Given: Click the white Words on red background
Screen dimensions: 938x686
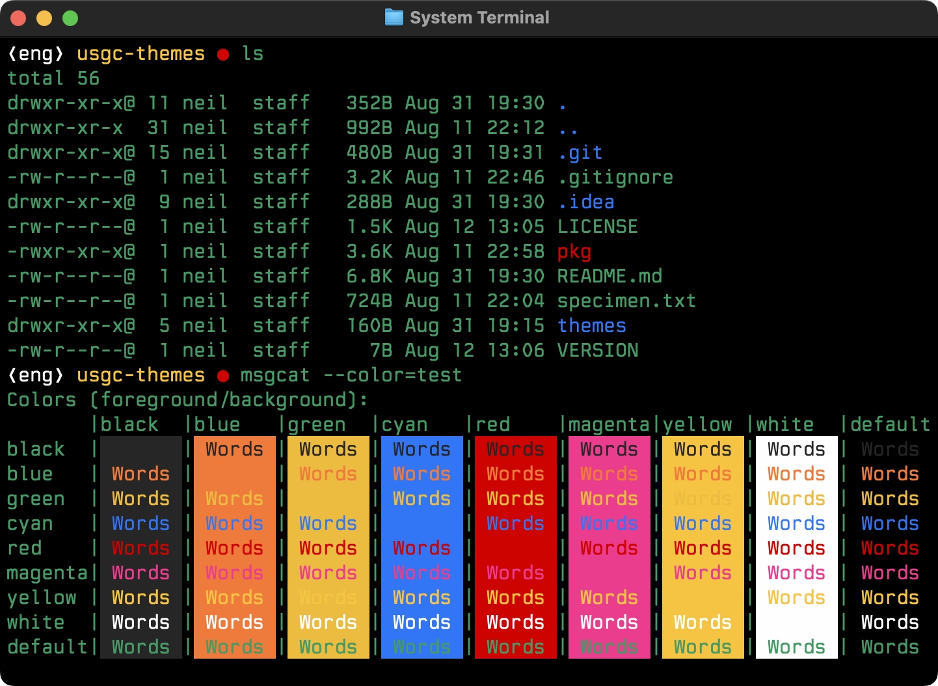Looking at the screenshot, I should click(515, 622).
